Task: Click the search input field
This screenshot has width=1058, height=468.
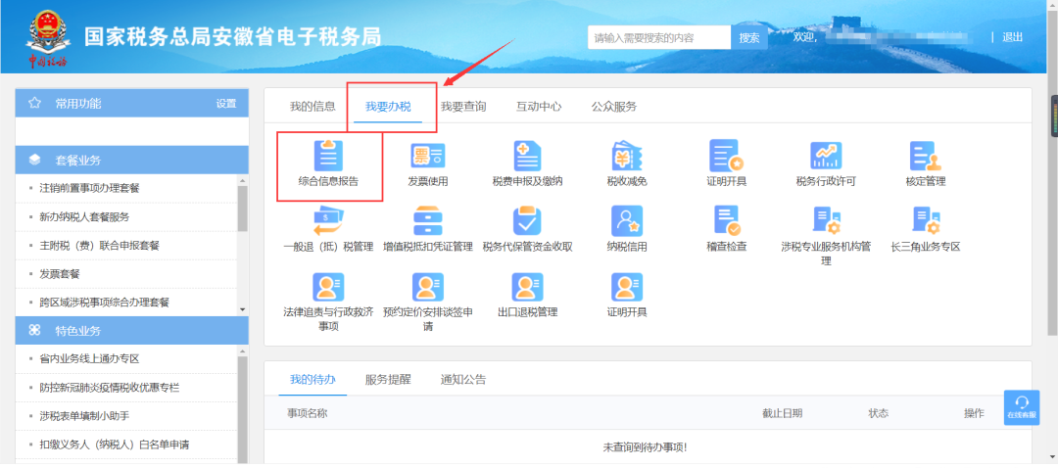Action: click(x=659, y=38)
